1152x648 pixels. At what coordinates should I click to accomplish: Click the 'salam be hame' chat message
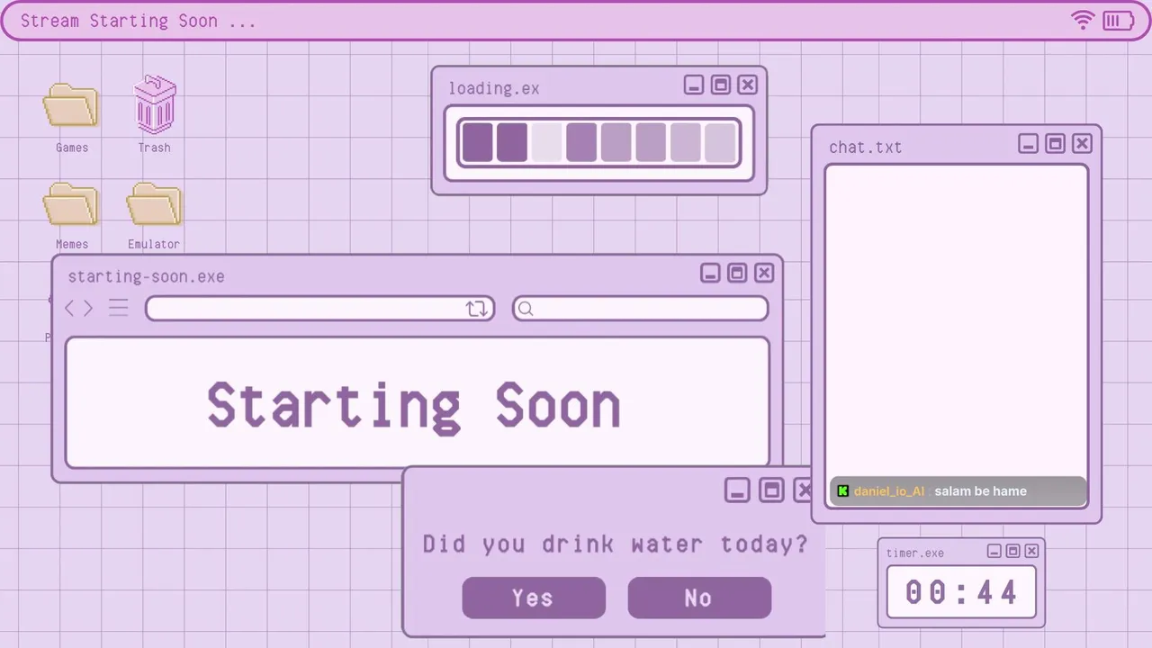pos(980,491)
